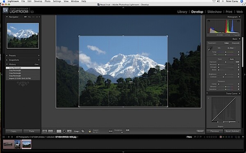Click the Paste button
Screen dimensions: 246x153
pos(32,131)
